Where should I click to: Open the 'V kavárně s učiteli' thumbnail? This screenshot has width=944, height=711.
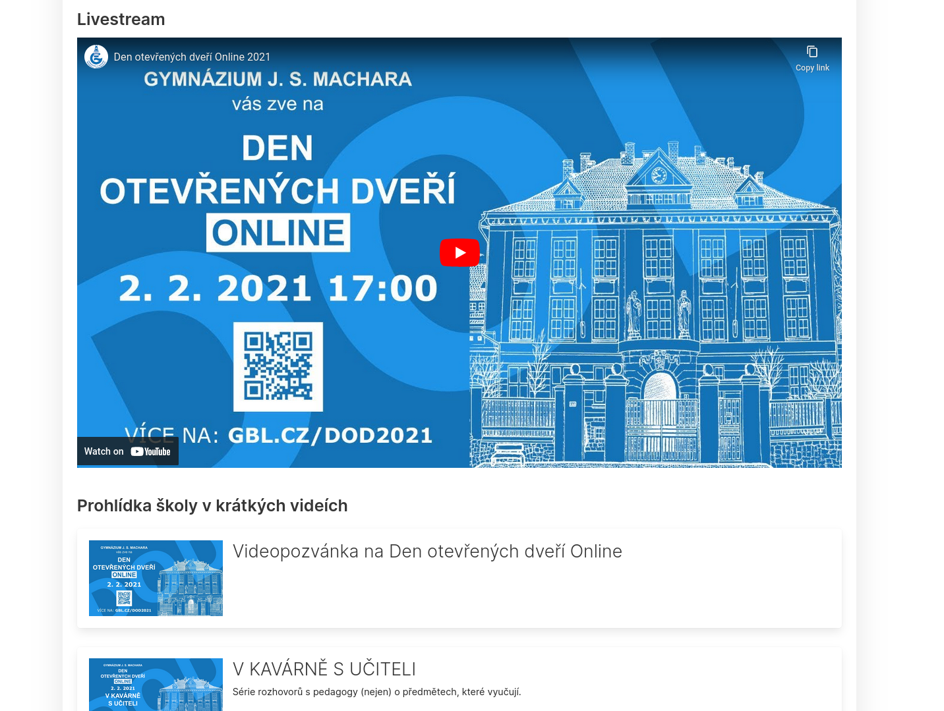[156, 685]
